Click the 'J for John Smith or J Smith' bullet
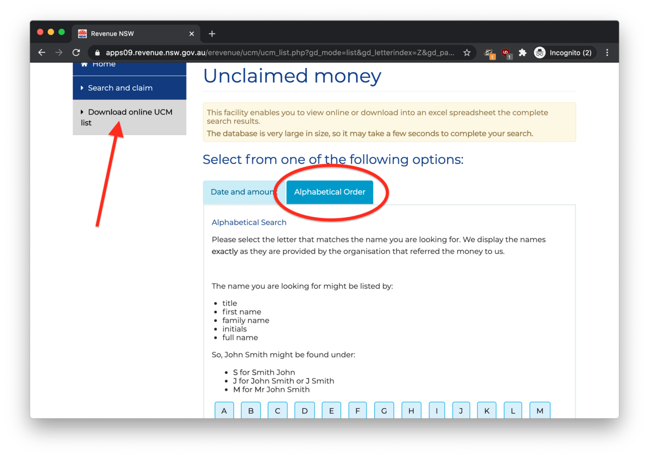The width and height of the screenshot is (649, 458). (x=283, y=381)
